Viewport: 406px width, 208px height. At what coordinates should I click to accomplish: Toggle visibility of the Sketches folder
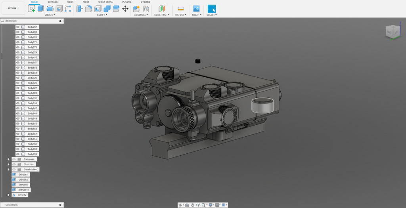[x=14, y=164]
